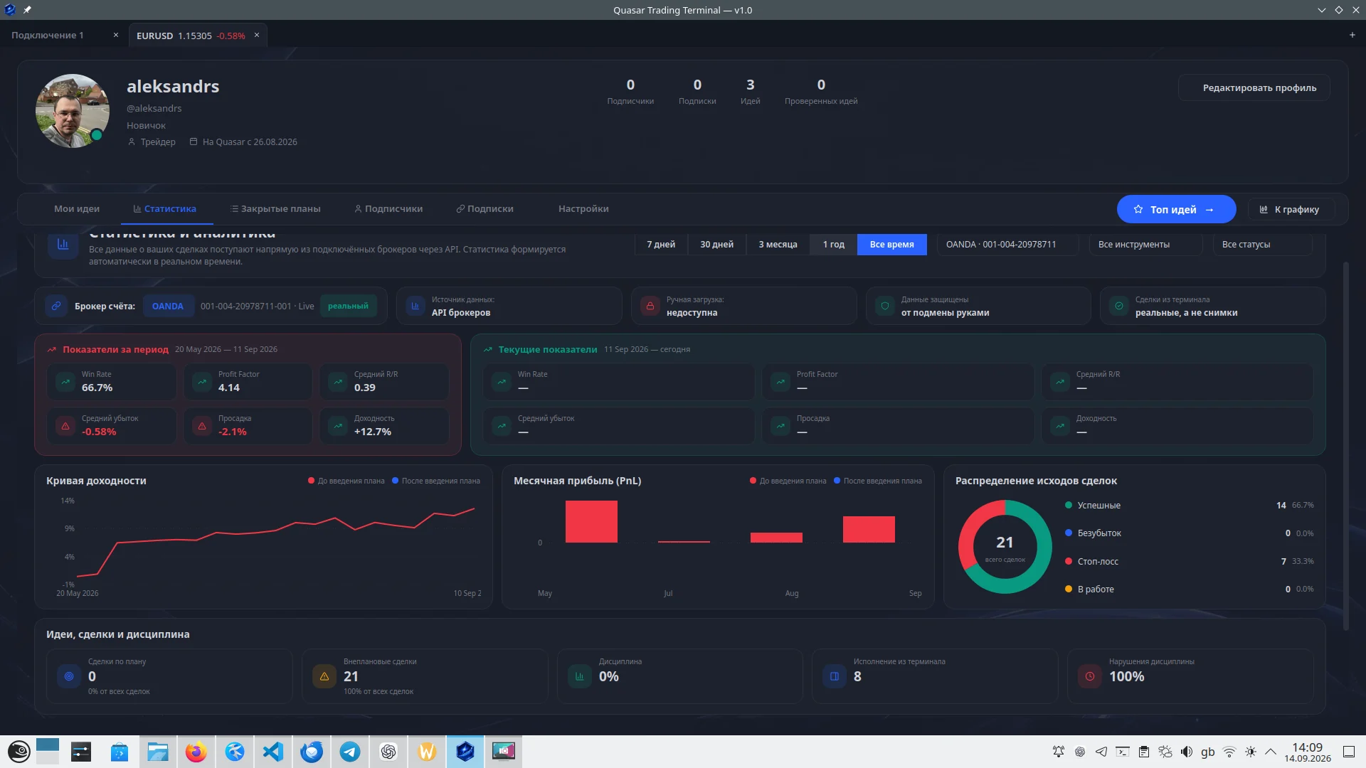1366x768 pixels.
Task: Open Visual Studio Code from taskbar
Action: (272, 752)
